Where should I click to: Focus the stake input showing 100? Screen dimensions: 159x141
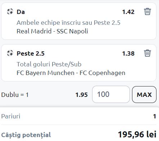click(x=111, y=94)
